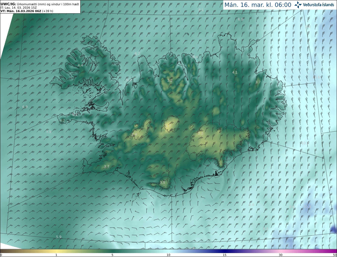Click the "30" tick label on the color scale

pos(281,255)
